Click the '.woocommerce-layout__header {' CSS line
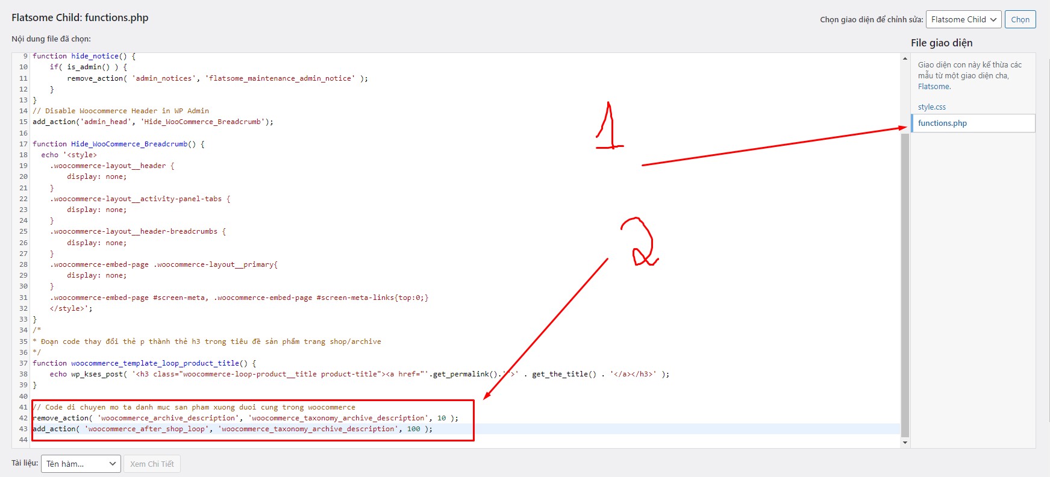The height and width of the screenshot is (477, 1050). coord(112,166)
